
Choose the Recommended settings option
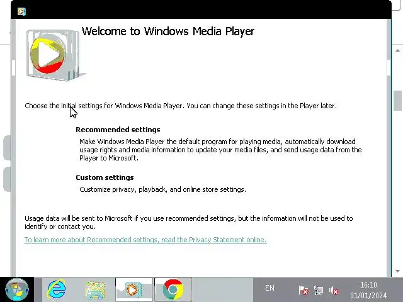[x=118, y=130]
